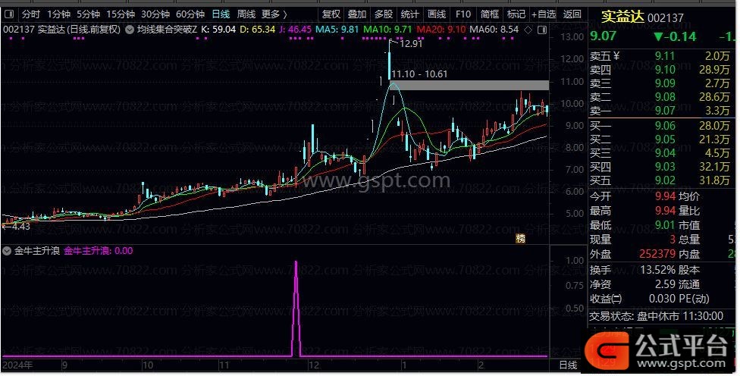Click the panel layout icon before 分时
This screenshot has width=740, height=376.
9,14
